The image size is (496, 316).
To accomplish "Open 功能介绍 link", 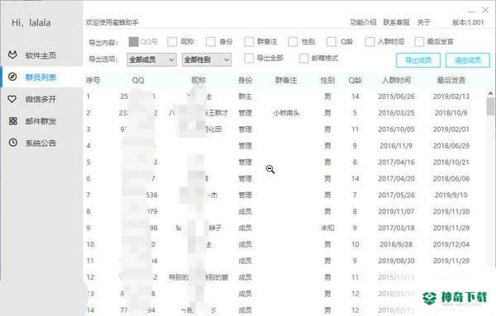I will click(363, 22).
